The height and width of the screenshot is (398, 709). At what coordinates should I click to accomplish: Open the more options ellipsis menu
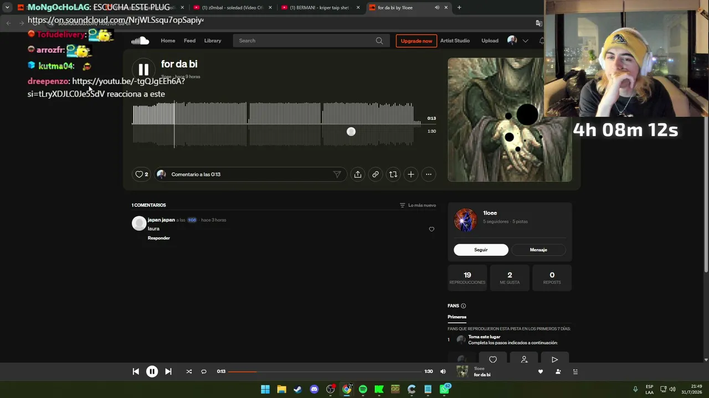click(x=429, y=174)
